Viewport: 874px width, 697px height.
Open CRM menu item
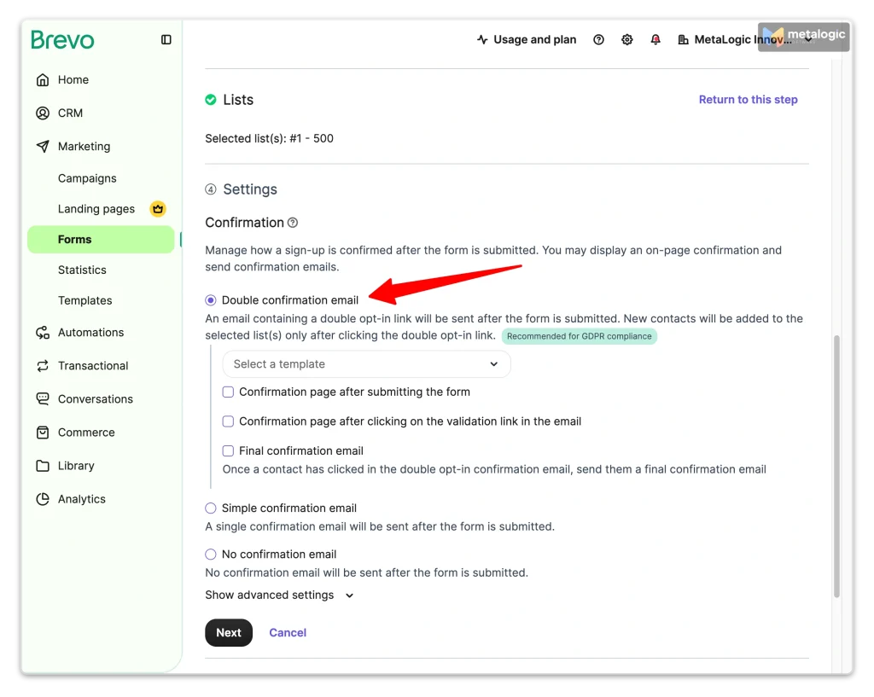[70, 113]
